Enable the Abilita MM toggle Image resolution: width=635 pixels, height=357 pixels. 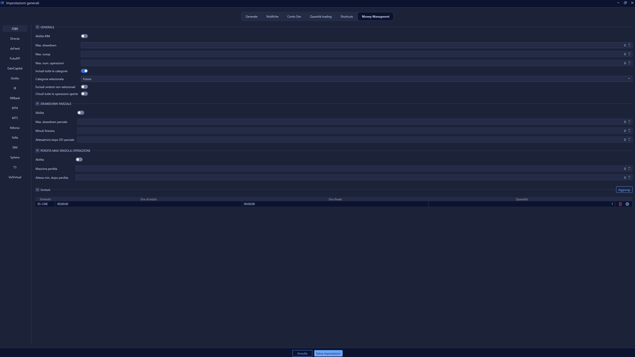[84, 36]
